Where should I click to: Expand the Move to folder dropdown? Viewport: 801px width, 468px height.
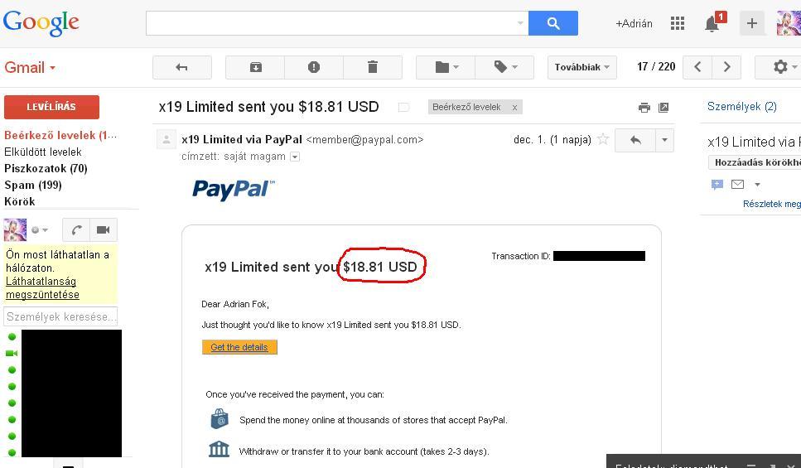446,67
